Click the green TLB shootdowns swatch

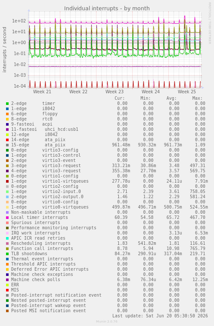pyautogui.click(x=7, y=254)
